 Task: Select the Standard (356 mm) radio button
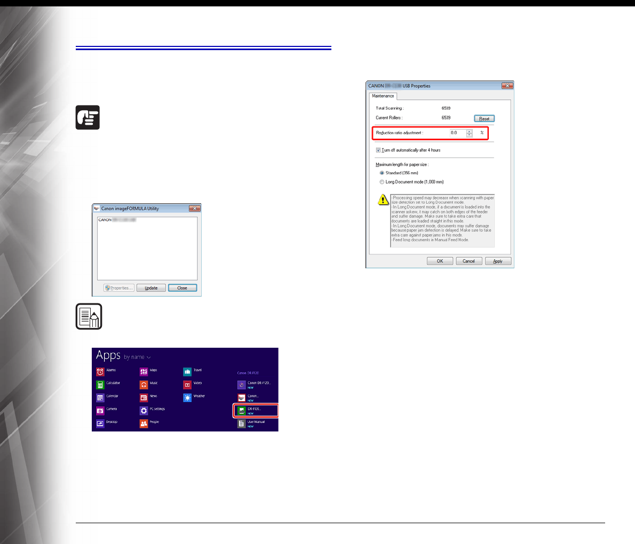pyautogui.click(x=382, y=173)
